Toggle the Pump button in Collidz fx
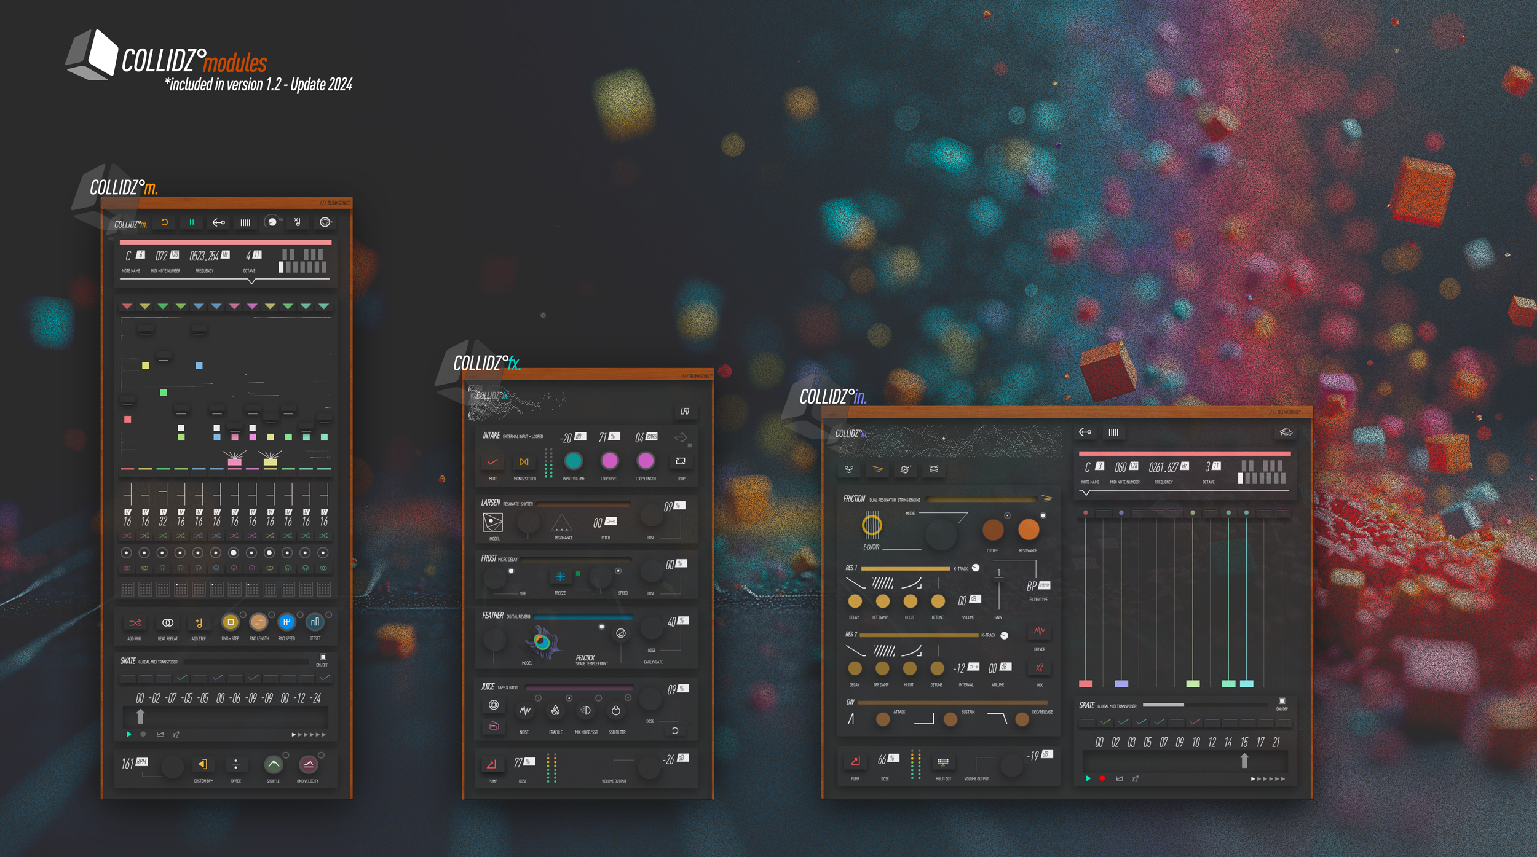Image resolution: width=1537 pixels, height=857 pixels. (492, 765)
